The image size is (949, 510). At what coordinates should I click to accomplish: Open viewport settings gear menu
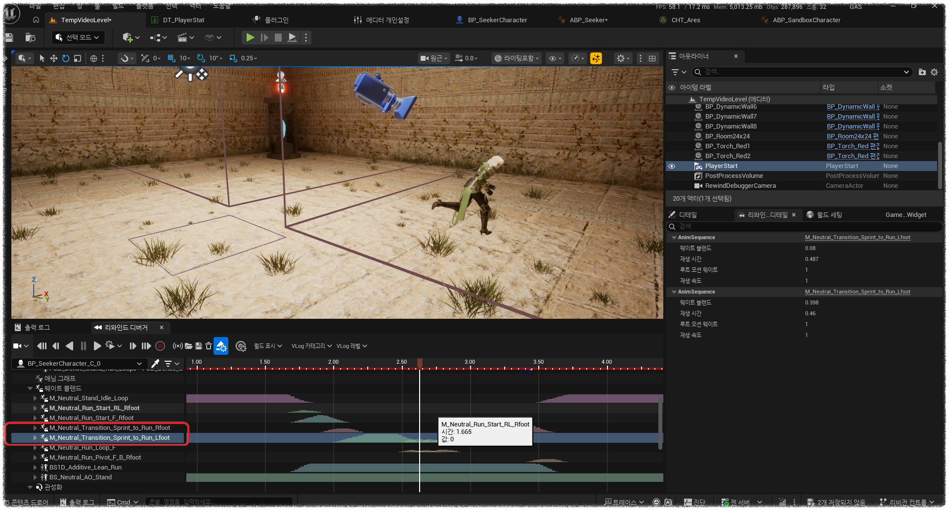[x=623, y=58]
